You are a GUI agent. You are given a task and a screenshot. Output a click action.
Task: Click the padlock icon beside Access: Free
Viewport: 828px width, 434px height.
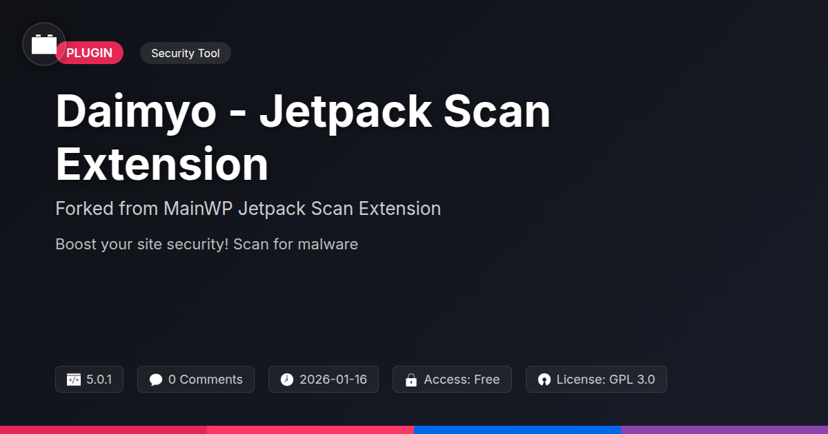tap(411, 380)
